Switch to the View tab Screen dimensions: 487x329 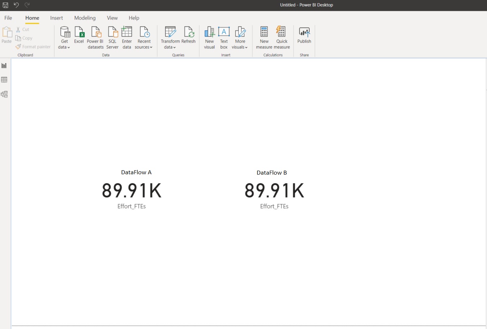pos(112,18)
